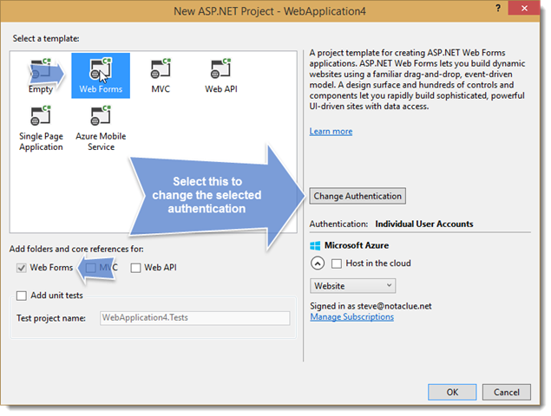551x416 pixels.
Task: Check the Add unit tests box
Action: point(22,296)
